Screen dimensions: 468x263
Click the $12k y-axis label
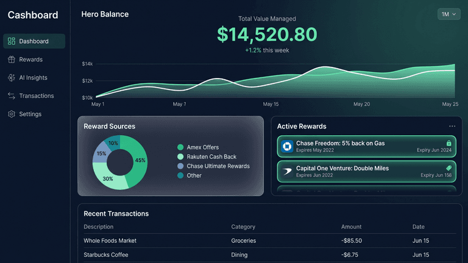click(88, 81)
